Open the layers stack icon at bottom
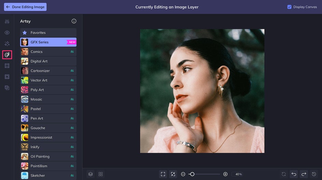Screen dimensions: 322x180 point(91,174)
